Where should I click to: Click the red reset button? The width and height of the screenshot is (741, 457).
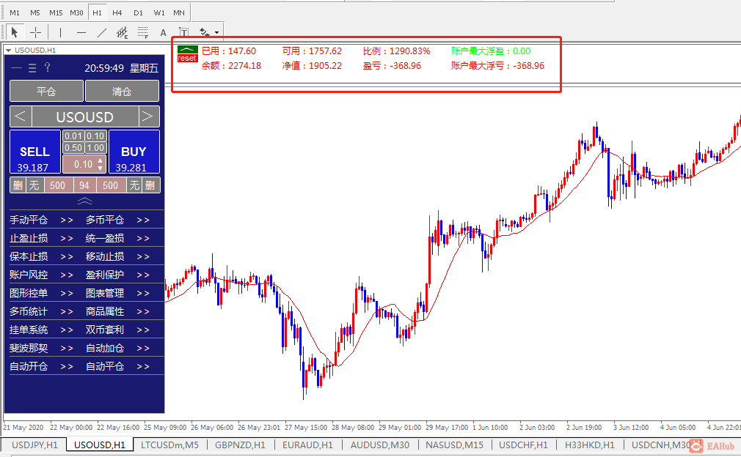coord(188,58)
